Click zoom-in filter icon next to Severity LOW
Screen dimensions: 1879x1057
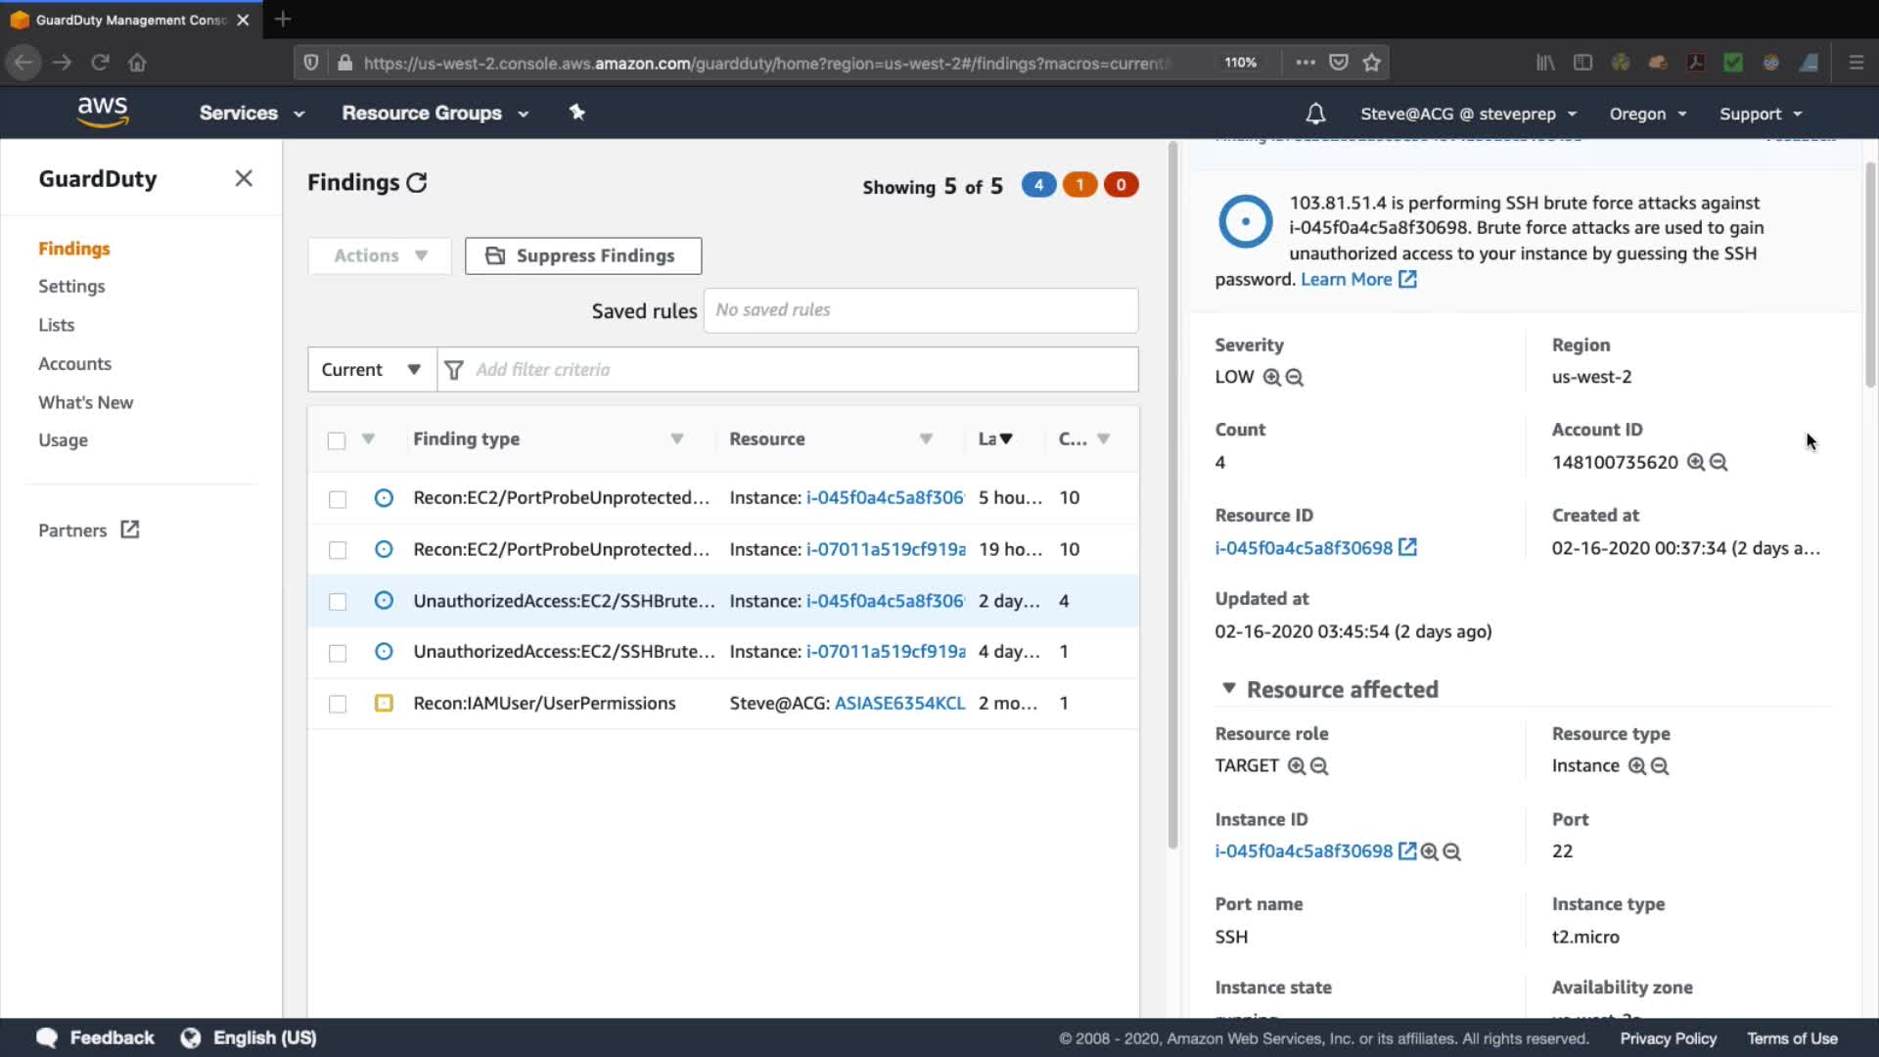click(1271, 378)
